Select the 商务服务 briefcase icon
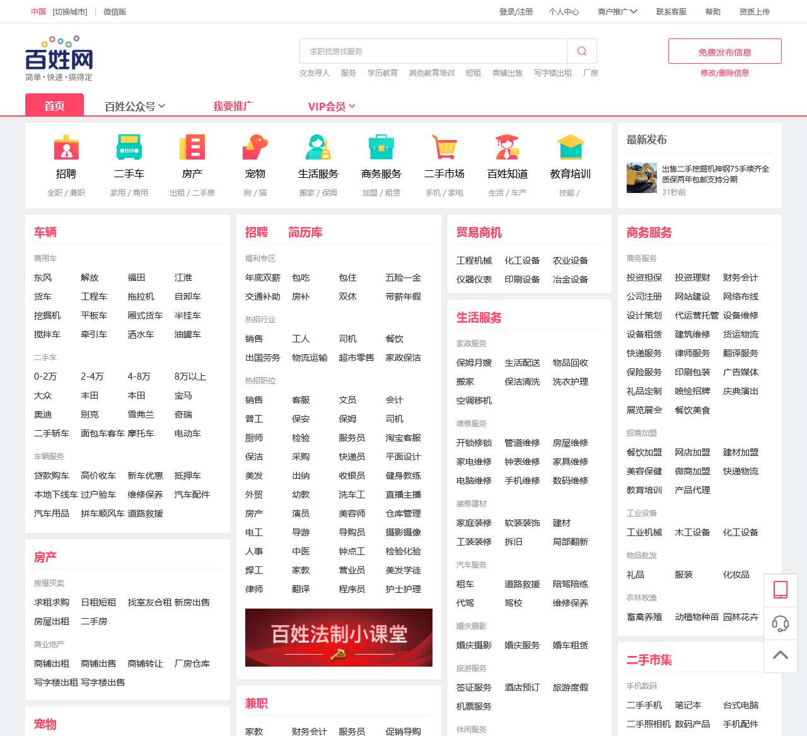Image resolution: width=807 pixels, height=736 pixels. [x=381, y=148]
